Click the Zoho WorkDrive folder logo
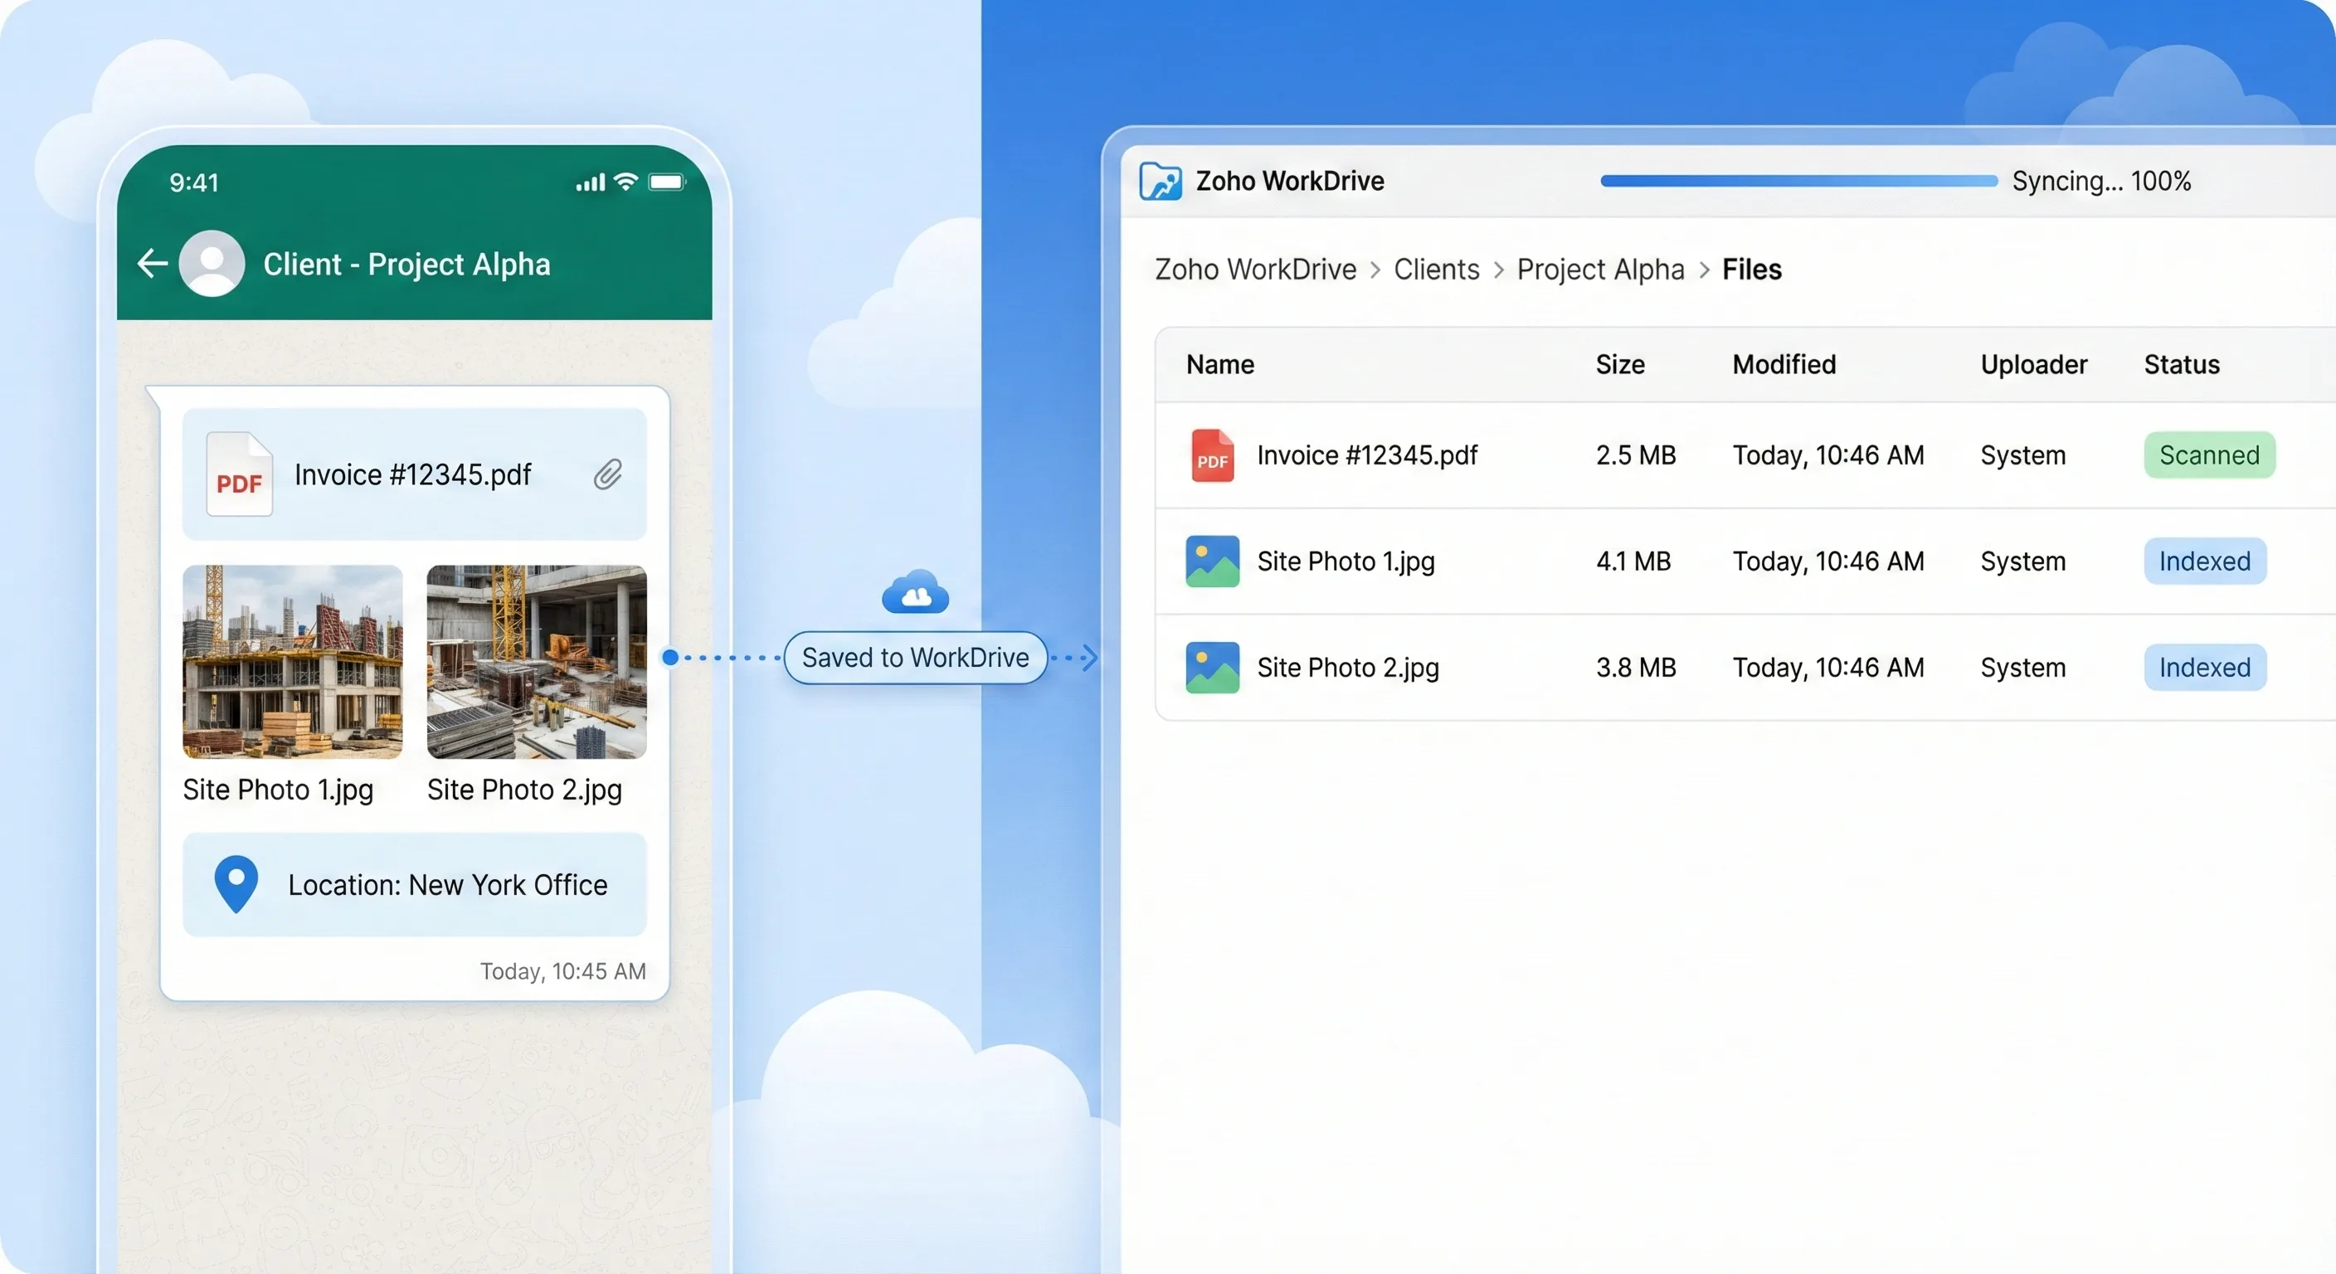2336x1274 pixels. coord(1160,182)
